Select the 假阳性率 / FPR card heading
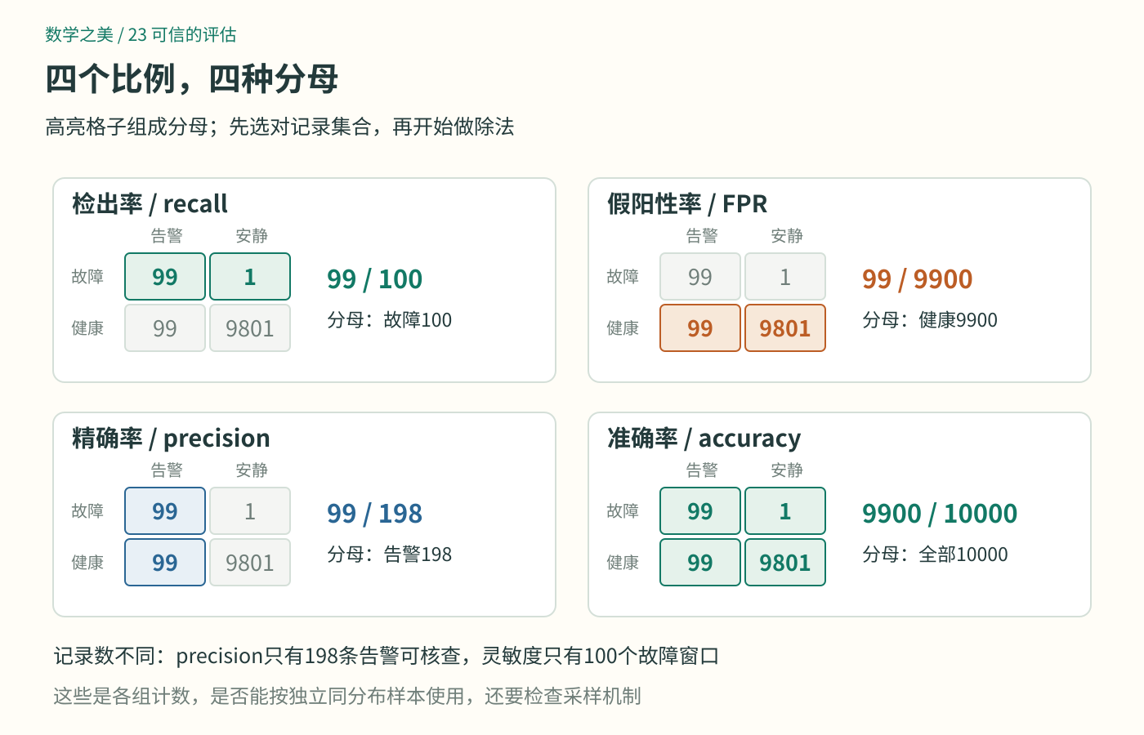 [x=687, y=203]
